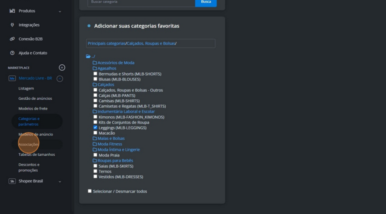
Task: Click the Buscar categoria search field
Action: (x=141, y=2)
